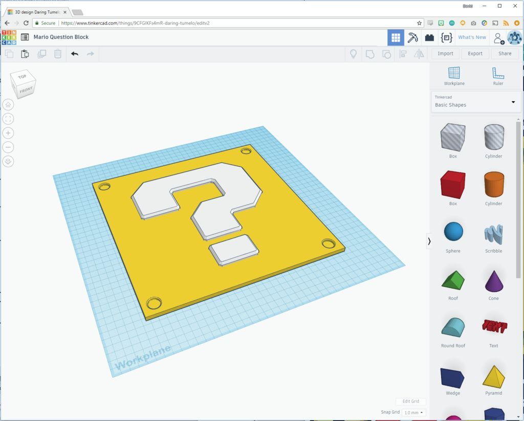Image resolution: width=524 pixels, height=421 pixels.
Task: Toggle orthographic/perspective view icon
Action: (x=8, y=162)
